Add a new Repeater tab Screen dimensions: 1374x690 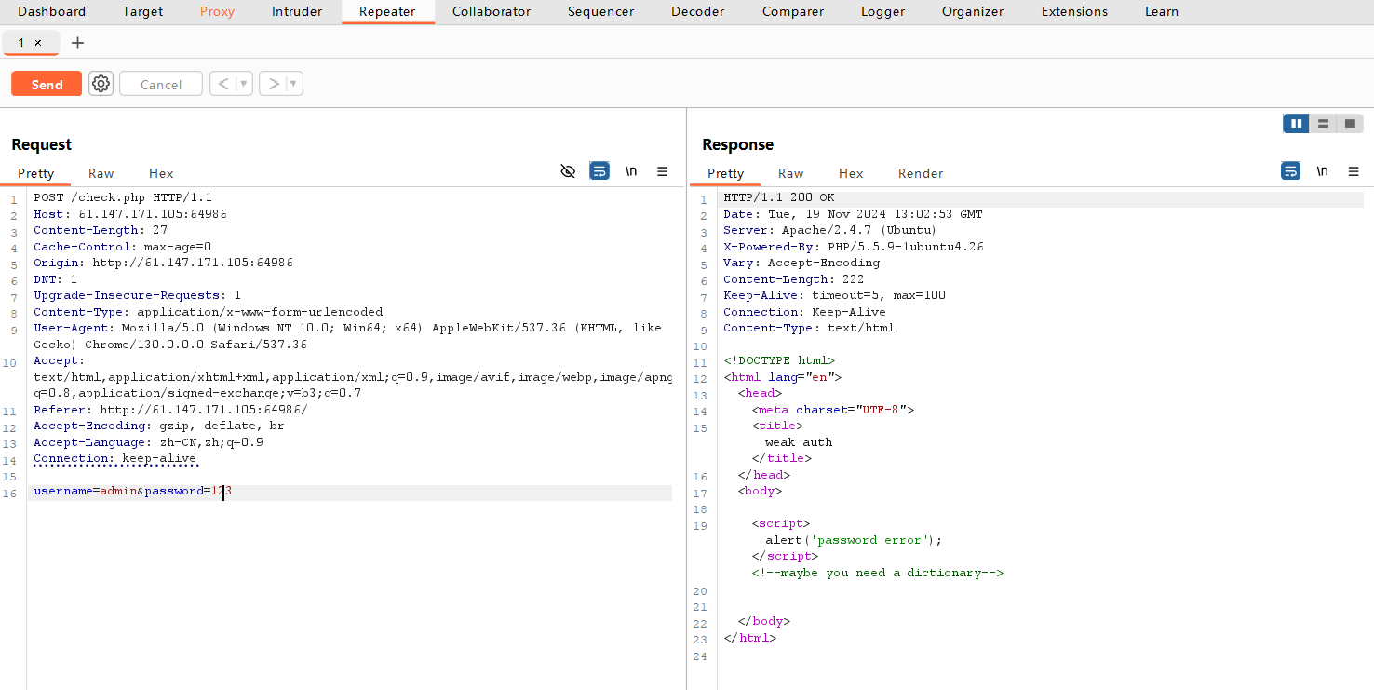[77, 43]
